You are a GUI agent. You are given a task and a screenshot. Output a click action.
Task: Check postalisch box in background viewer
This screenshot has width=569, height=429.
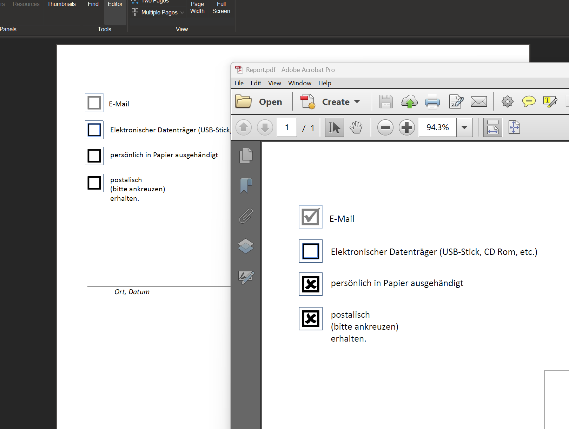pos(94,183)
